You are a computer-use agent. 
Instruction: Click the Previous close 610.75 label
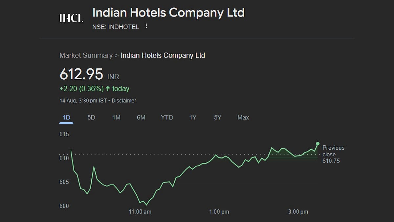click(x=333, y=154)
